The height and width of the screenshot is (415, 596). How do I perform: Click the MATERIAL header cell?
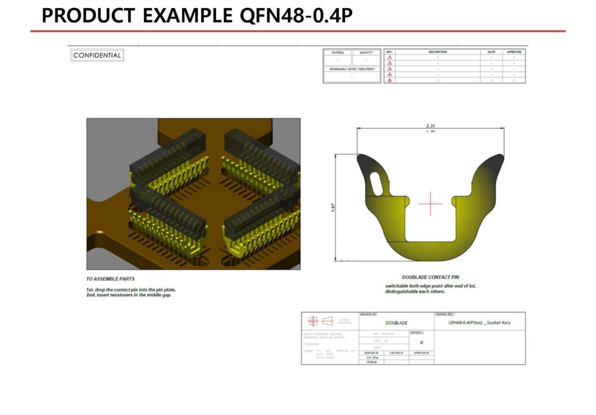point(338,52)
